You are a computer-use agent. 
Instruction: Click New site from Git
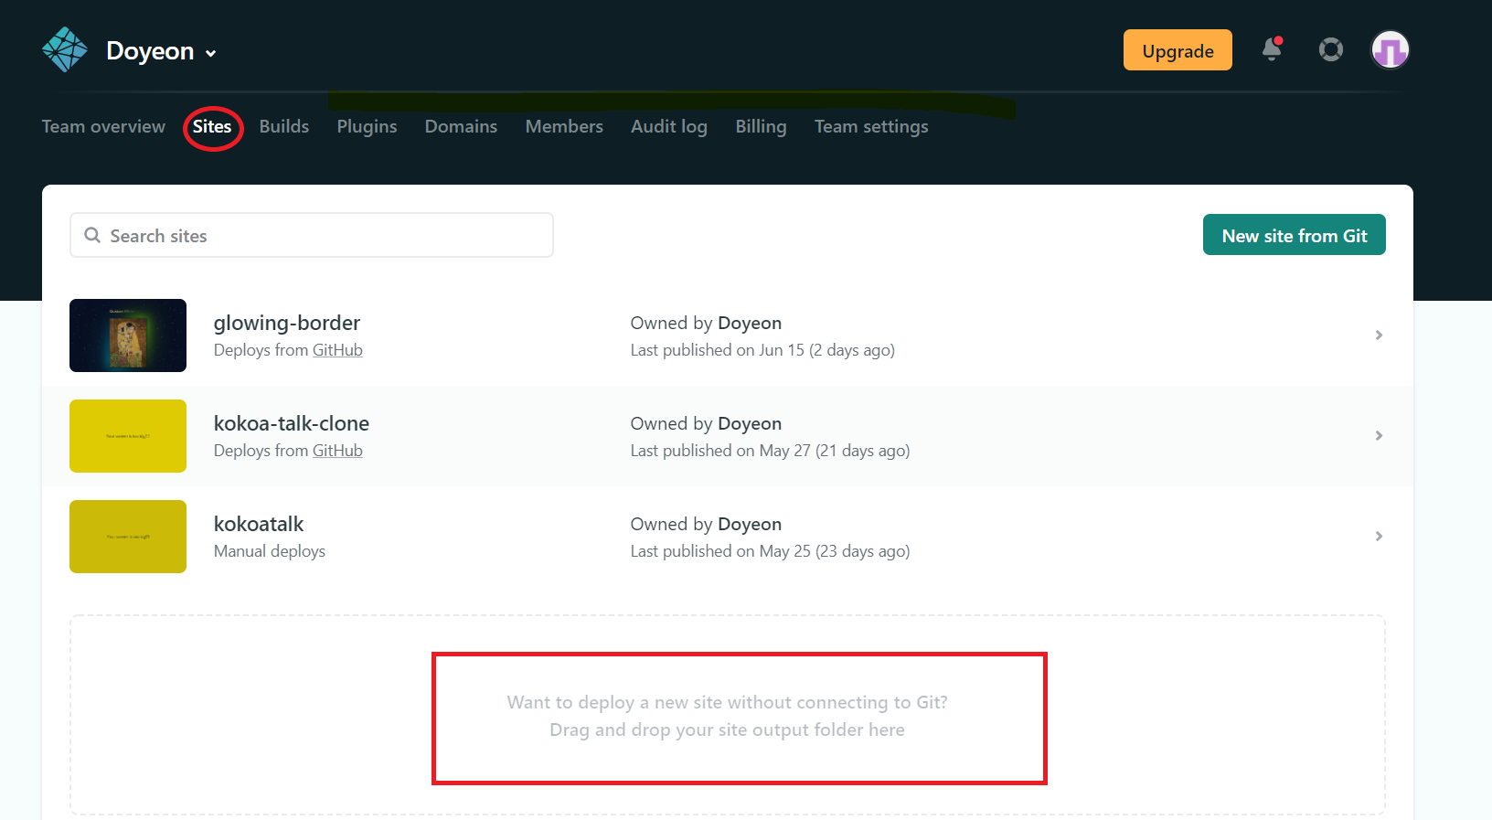coord(1295,235)
